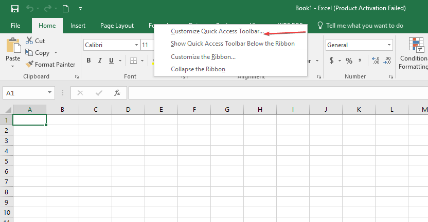Click the Save icon in Quick Access Toolbar

[x=14, y=9]
